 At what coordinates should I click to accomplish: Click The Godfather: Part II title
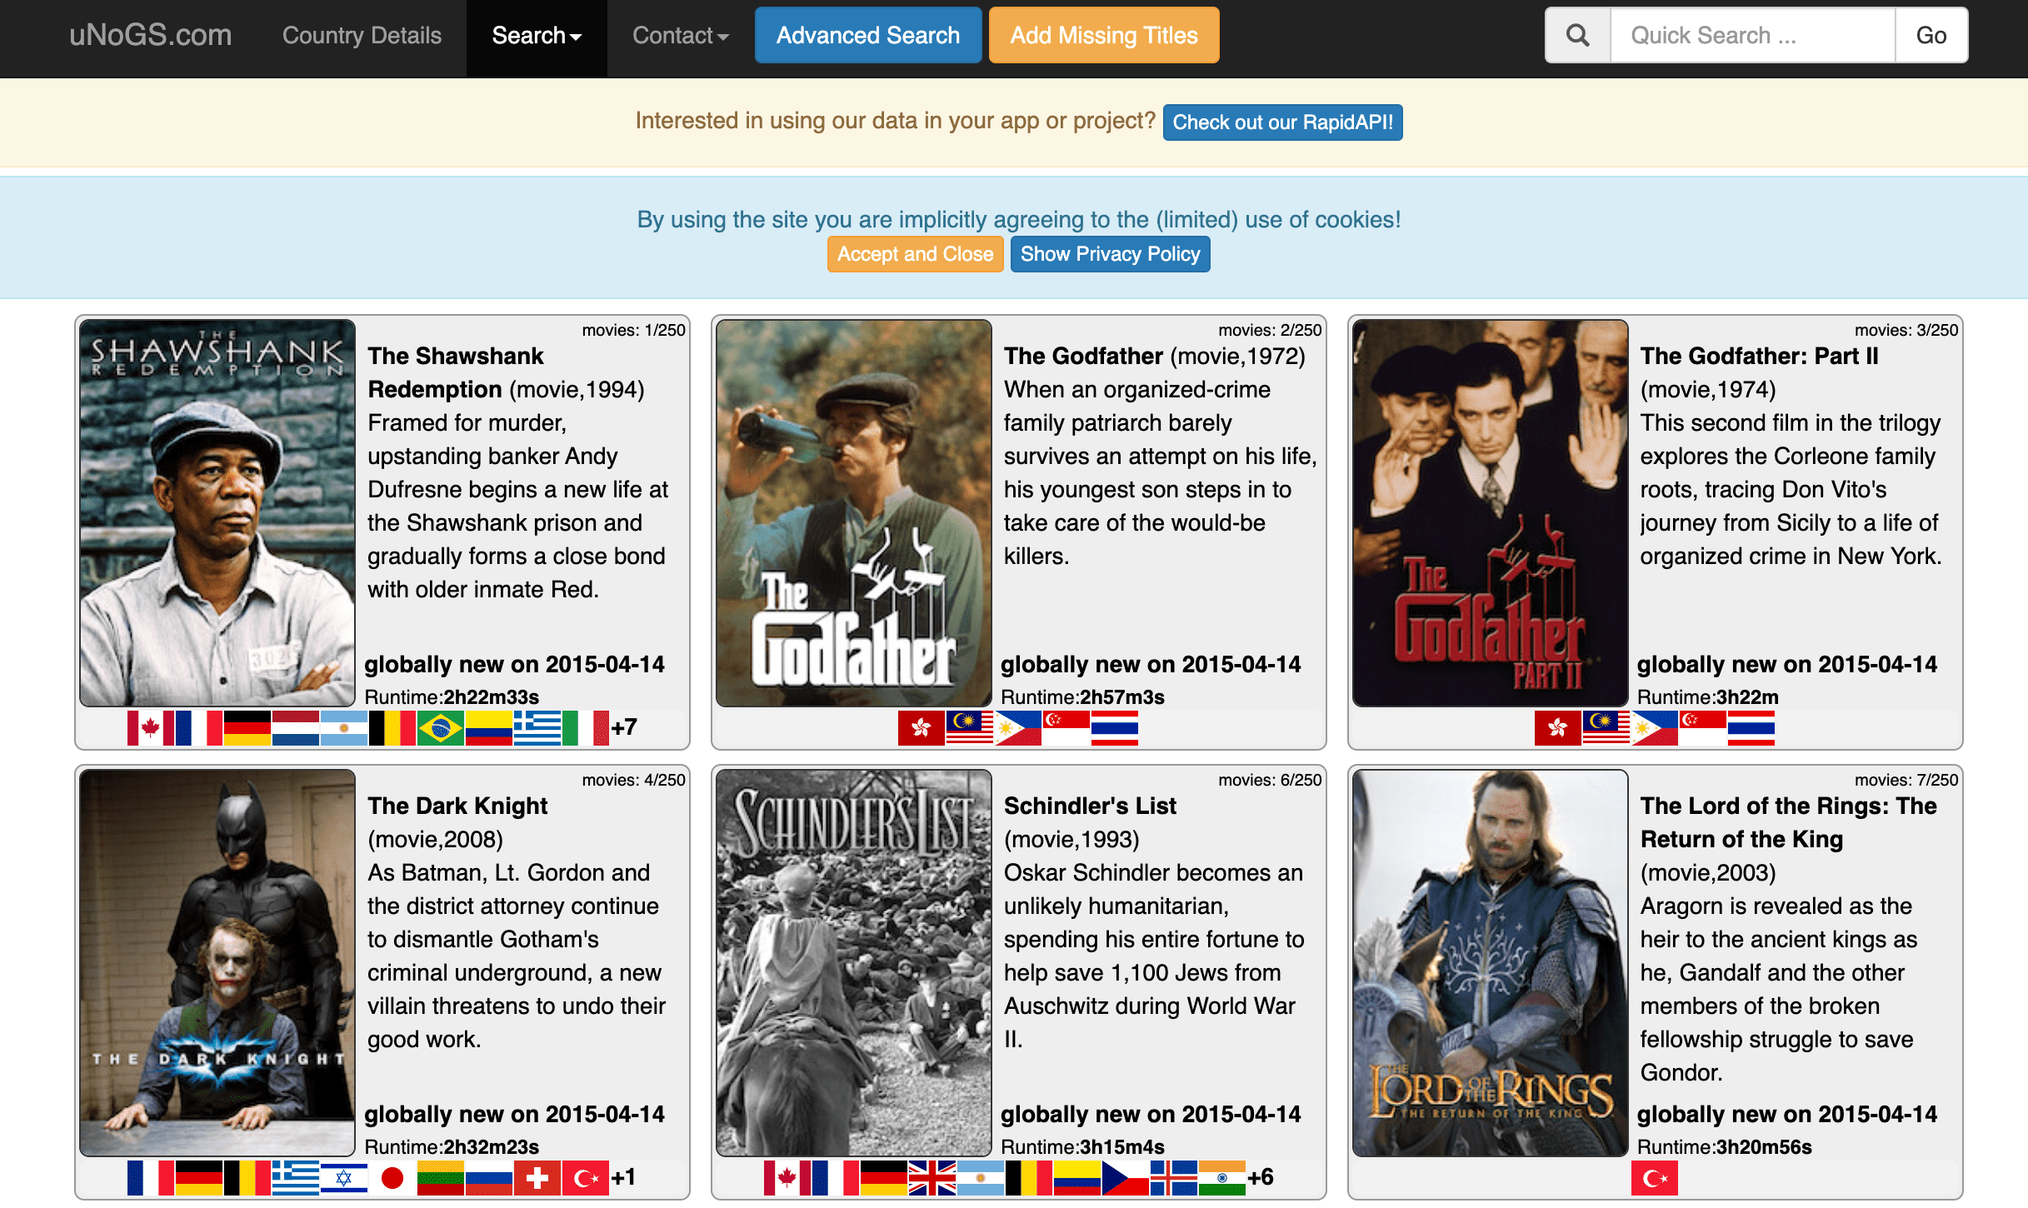[x=1759, y=356]
